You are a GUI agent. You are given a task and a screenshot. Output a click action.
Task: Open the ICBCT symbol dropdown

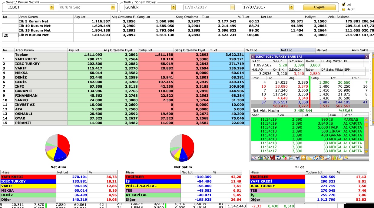(52, 7)
